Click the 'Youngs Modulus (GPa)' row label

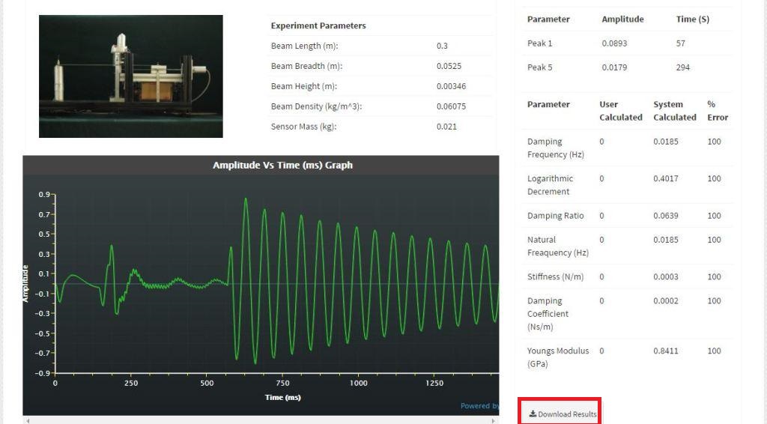tap(558, 357)
